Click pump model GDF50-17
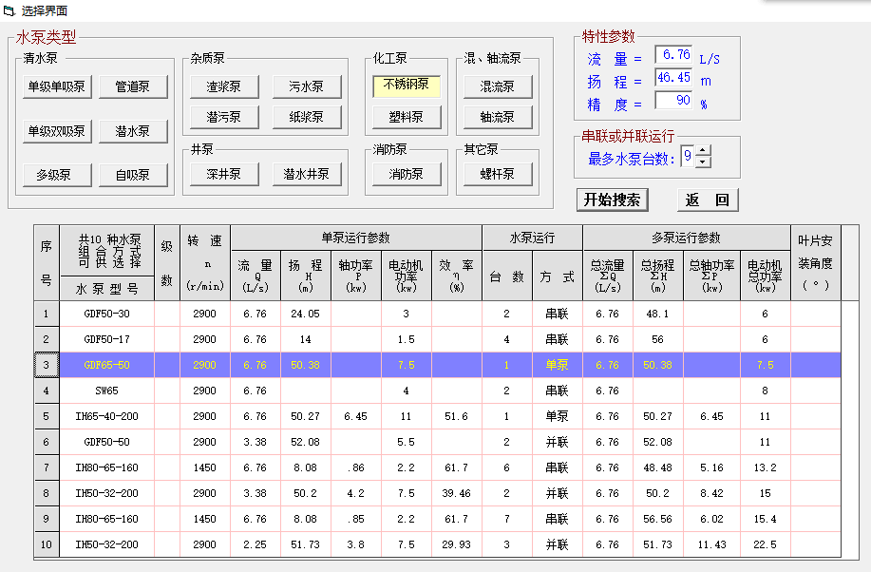Image resolution: width=871 pixels, height=572 pixels. tap(106, 339)
